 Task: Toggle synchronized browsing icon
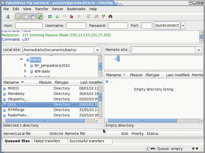point(103,17)
